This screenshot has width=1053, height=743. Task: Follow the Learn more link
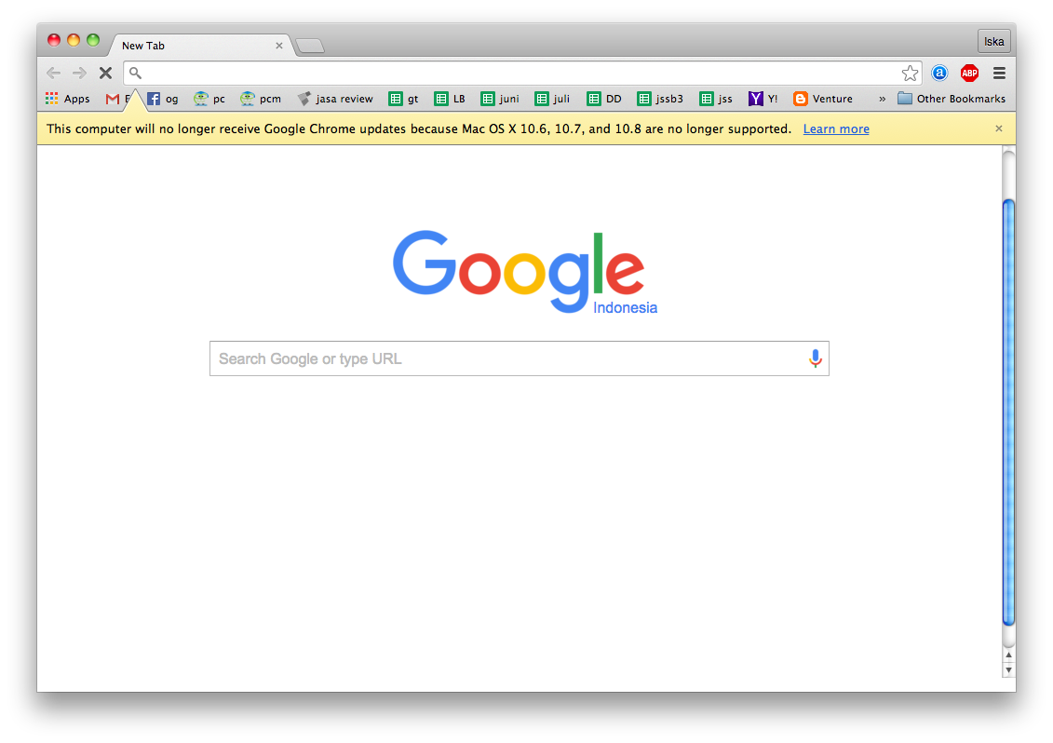point(836,129)
